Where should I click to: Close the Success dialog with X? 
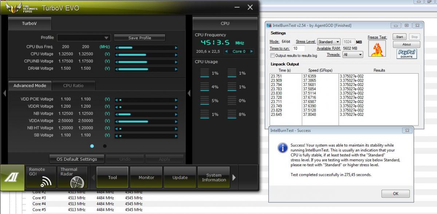407,130
